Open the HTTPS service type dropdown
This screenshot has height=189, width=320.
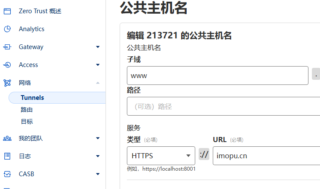click(161, 156)
